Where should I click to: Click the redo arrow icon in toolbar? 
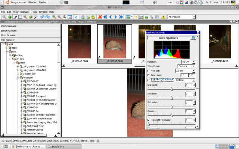pos(47,17)
